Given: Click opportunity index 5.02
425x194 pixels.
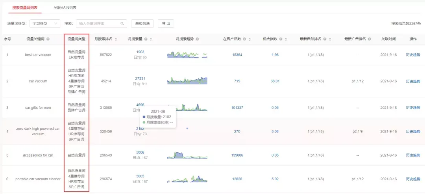Looking at the screenshot, I should (x=275, y=179).
